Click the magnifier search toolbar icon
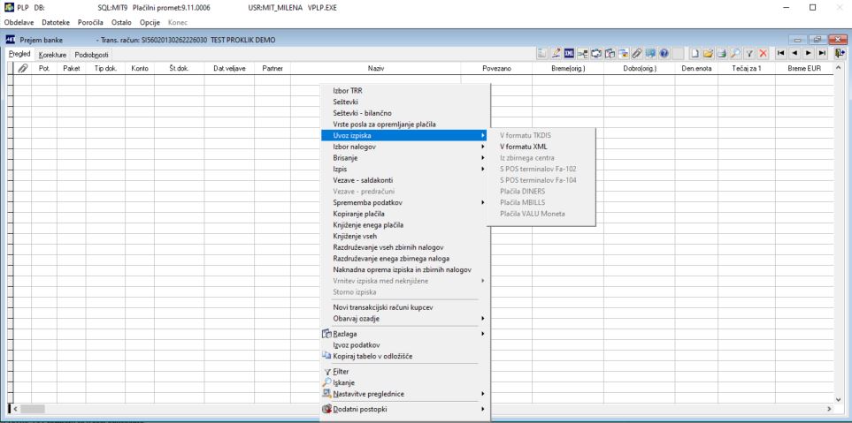 [735, 53]
